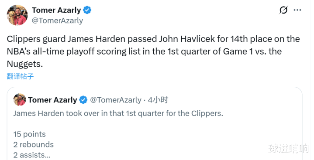
Task: Click the 球进啃响 watermark in the corner
Action: coord(288,148)
